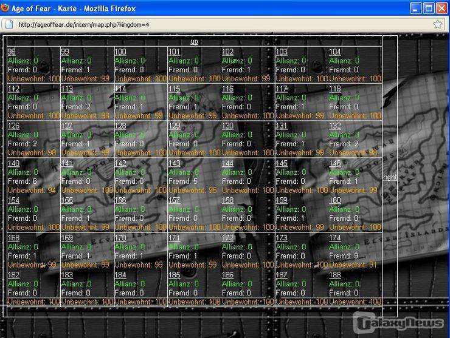The height and width of the screenshot is (338, 450).
Task: Open map sector 186
Action: [227, 275]
